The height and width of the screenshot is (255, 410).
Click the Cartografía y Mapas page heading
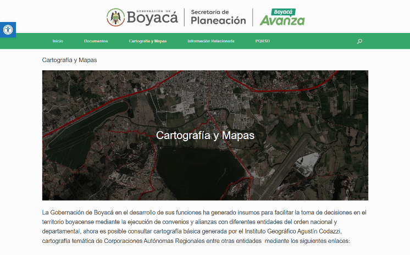pyautogui.click(x=69, y=60)
